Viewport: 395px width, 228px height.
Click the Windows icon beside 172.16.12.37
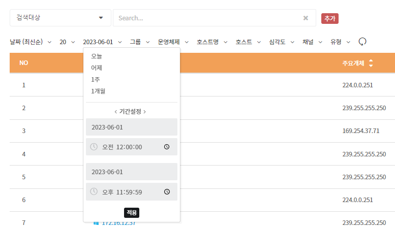tap(96, 223)
